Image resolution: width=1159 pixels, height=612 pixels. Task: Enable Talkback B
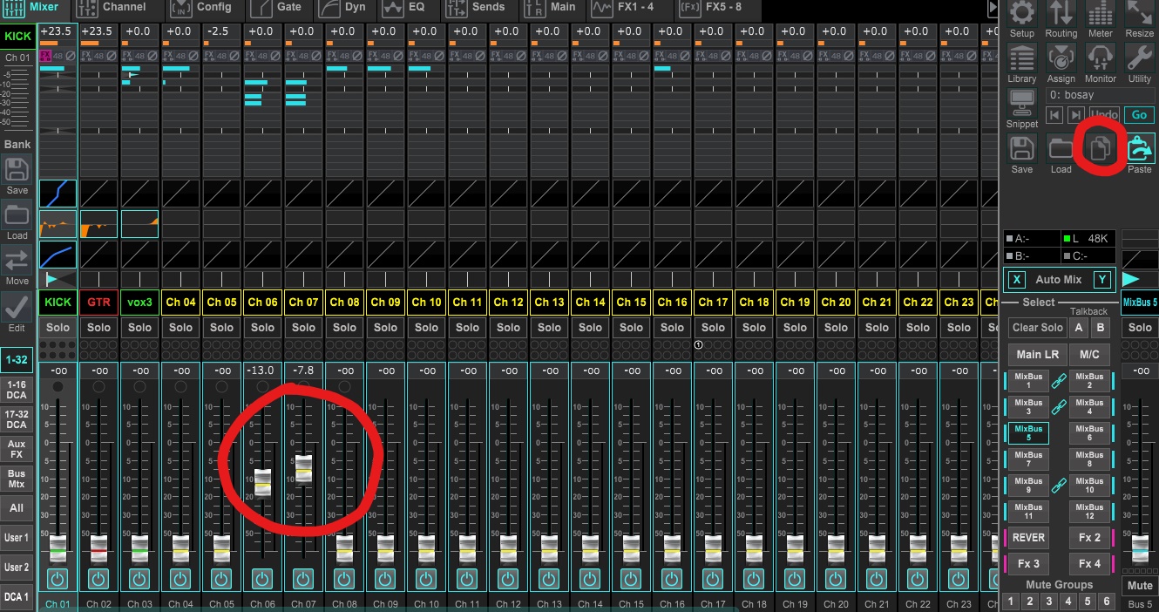tap(1100, 328)
